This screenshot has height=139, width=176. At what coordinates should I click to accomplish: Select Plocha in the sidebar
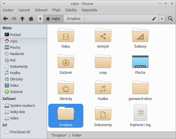point(24,47)
